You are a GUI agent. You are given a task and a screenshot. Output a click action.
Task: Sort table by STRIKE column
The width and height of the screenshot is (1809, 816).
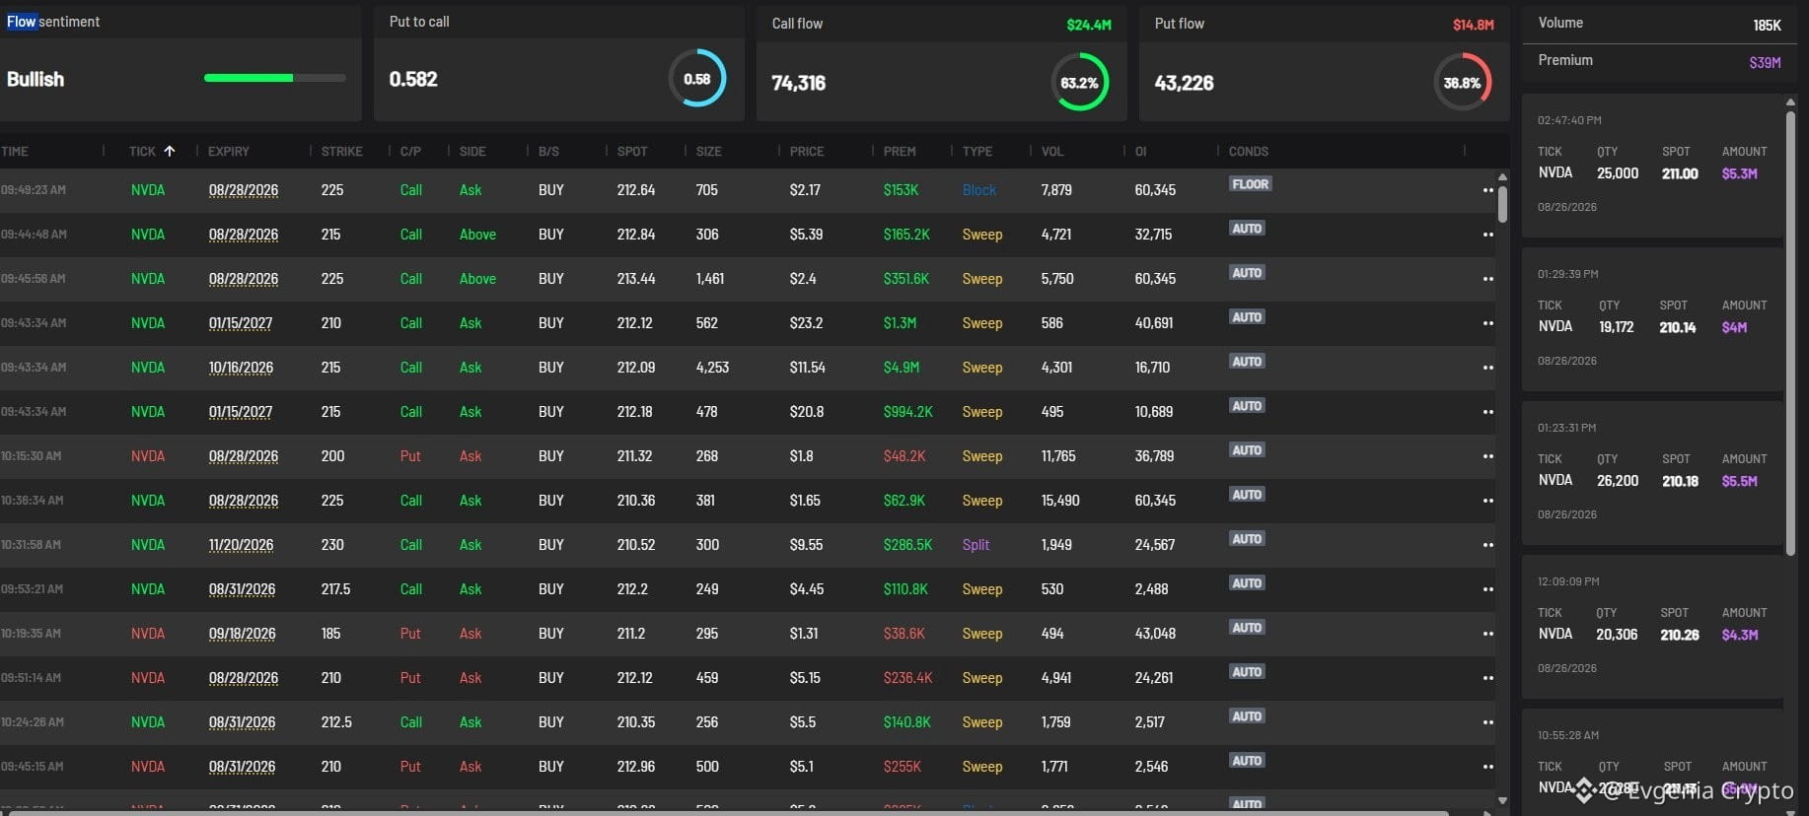(341, 151)
